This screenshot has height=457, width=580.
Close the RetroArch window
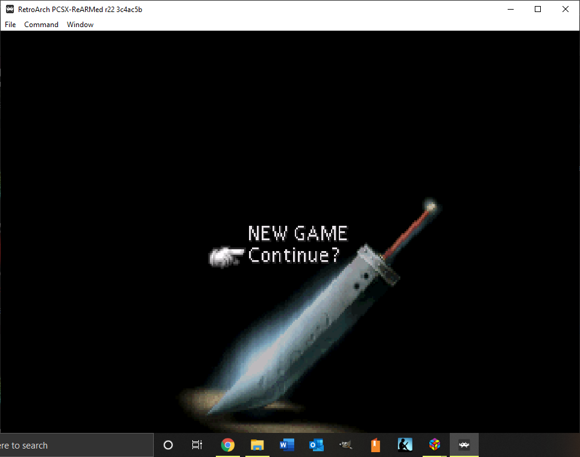(x=565, y=9)
